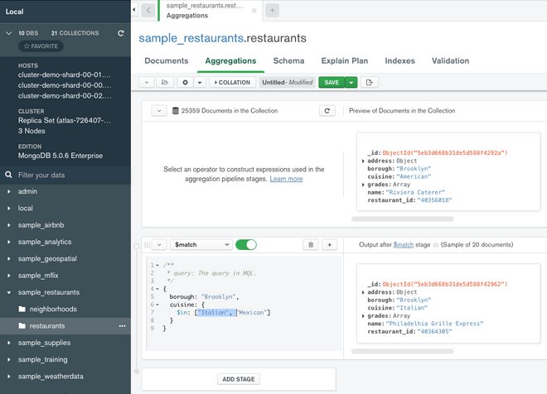Open saved pipelines folder icon
This screenshot has width=547, height=394.
click(165, 82)
